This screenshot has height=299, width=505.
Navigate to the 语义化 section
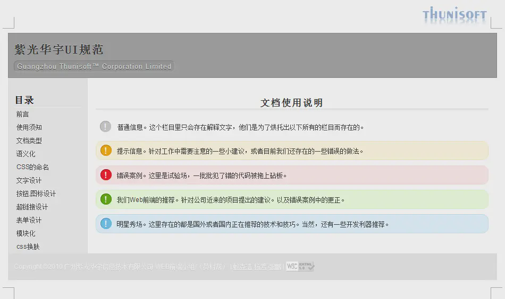point(26,154)
